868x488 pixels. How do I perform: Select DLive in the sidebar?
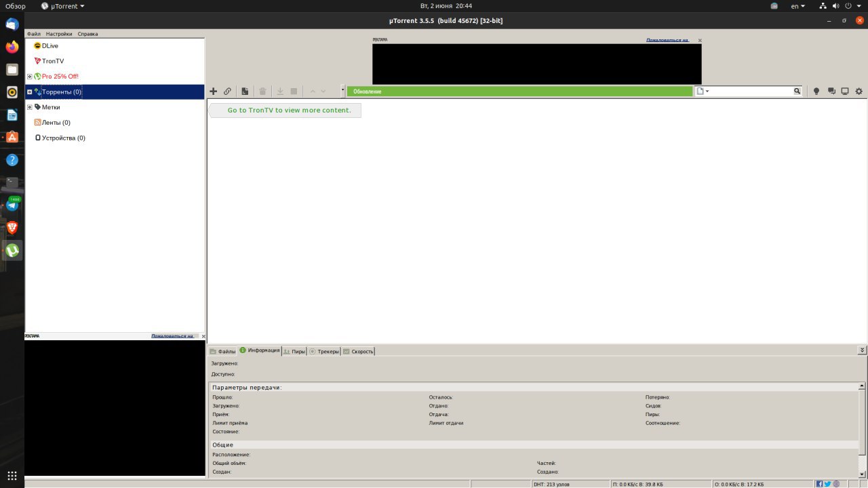point(50,46)
